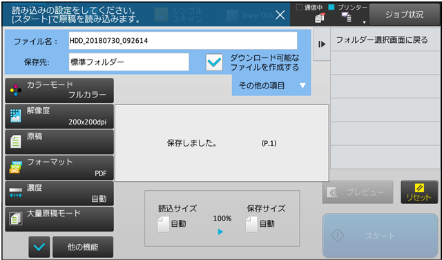The height and width of the screenshot is (260, 442).
Task: Click the color dots icon of カラーモード
Action: [x=15, y=91]
